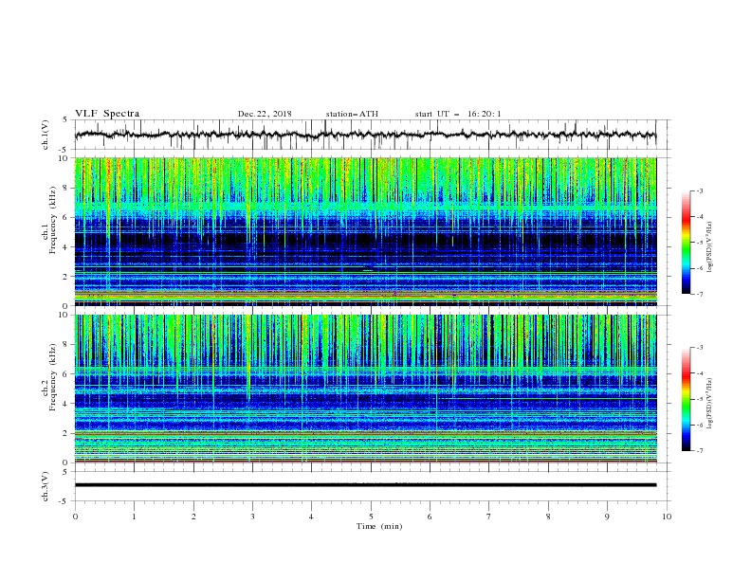Screen dimensions: 751x580
Task: Click the "2" kHz tick of ch.1 spectrogram
Action: coord(65,277)
